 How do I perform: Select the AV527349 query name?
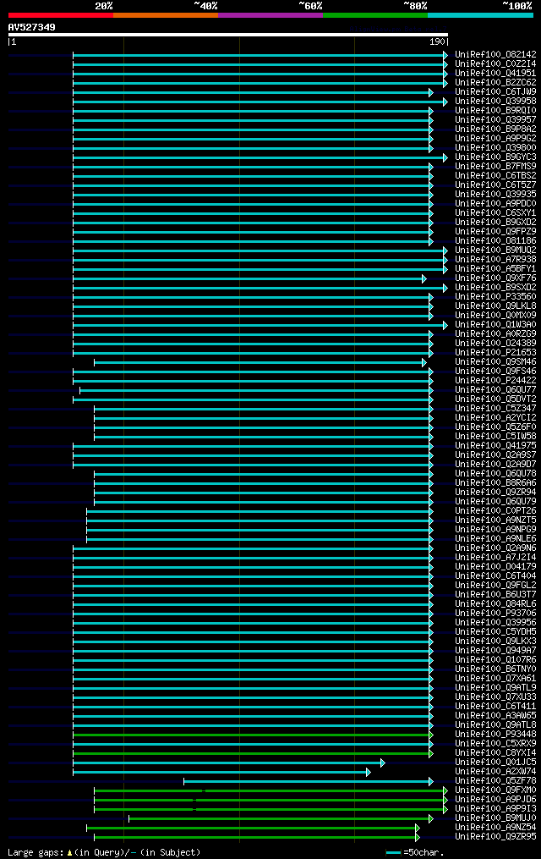(x=32, y=27)
